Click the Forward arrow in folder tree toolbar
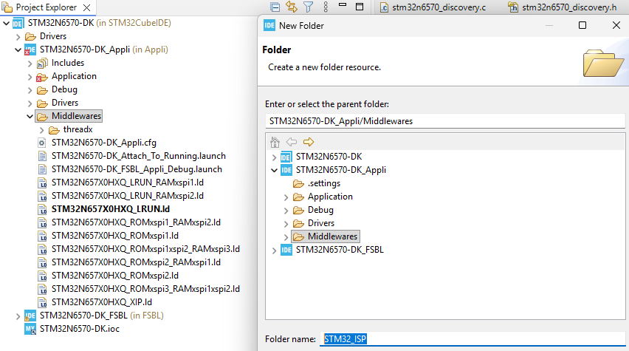This screenshot has width=629, height=351. 309,142
